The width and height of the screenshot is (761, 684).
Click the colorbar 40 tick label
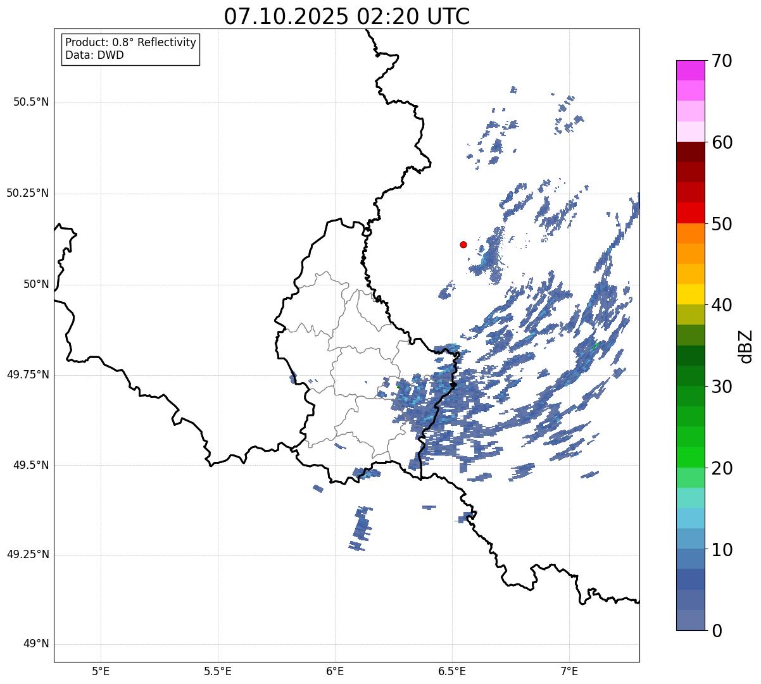coord(722,305)
